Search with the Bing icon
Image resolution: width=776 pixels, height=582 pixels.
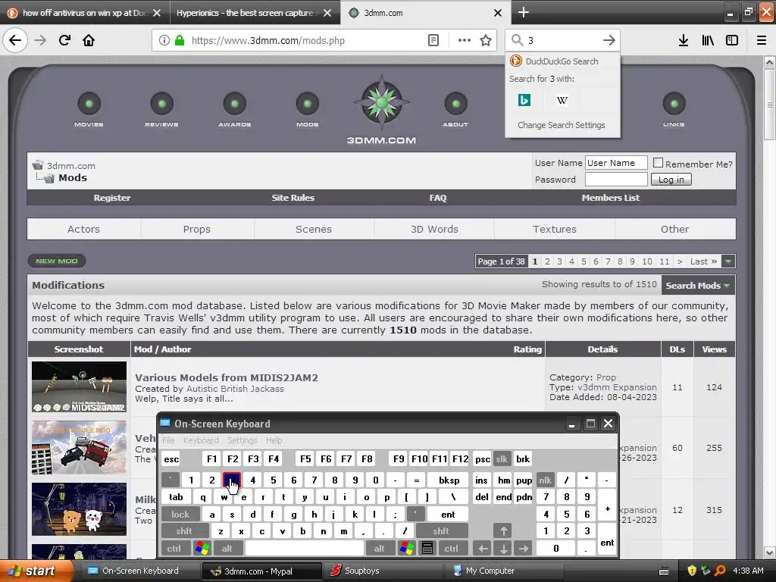pyautogui.click(x=524, y=100)
